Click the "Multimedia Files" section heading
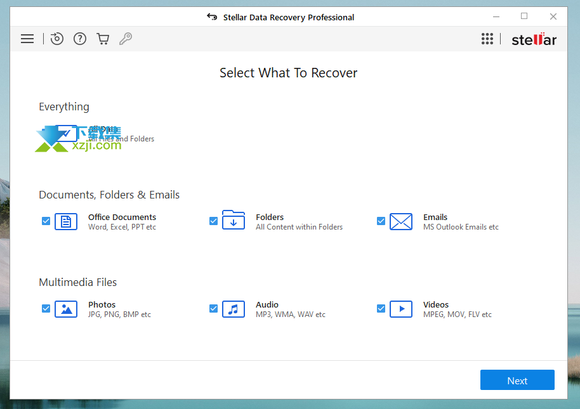Image resolution: width=580 pixels, height=409 pixels. pyautogui.click(x=77, y=282)
